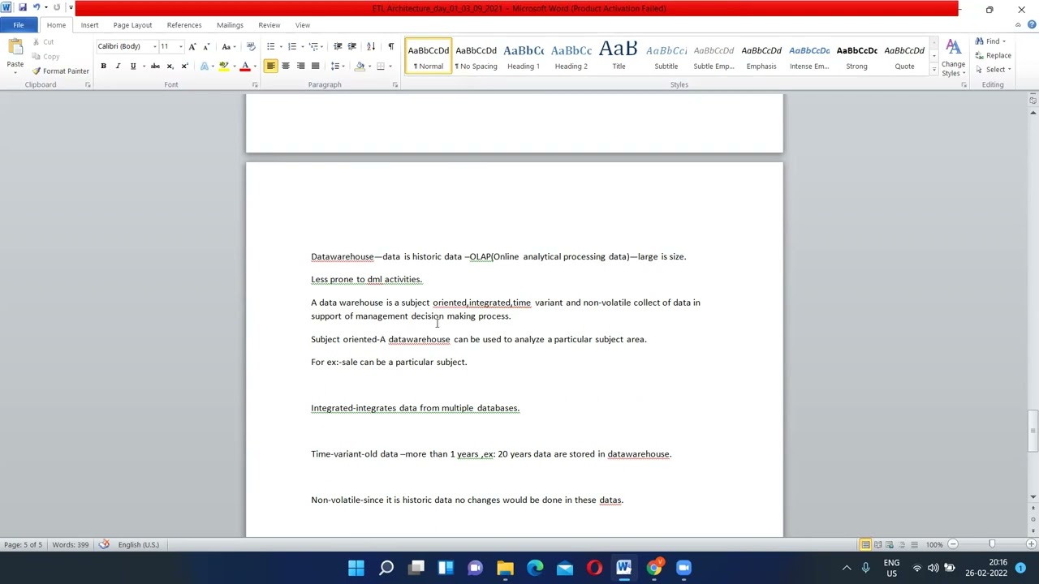Insert numbered list
This screenshot has height=584, width=1039.
coord(292,46)
